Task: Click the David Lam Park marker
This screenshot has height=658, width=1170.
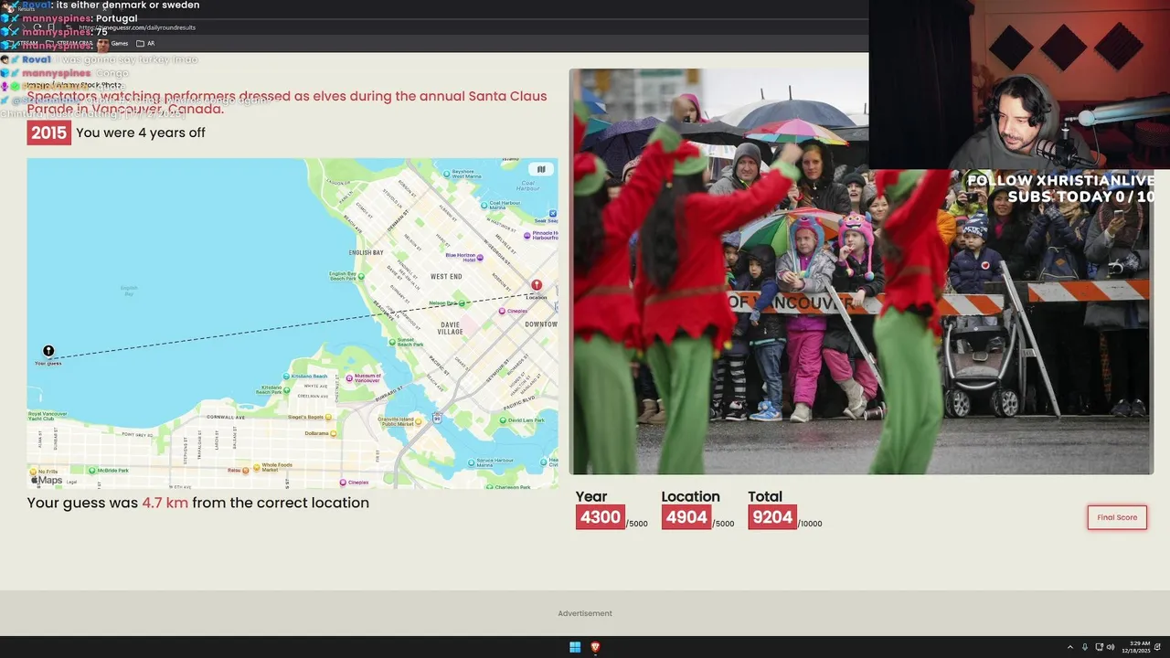Action: pyautogui.click(x=503, y=420)
